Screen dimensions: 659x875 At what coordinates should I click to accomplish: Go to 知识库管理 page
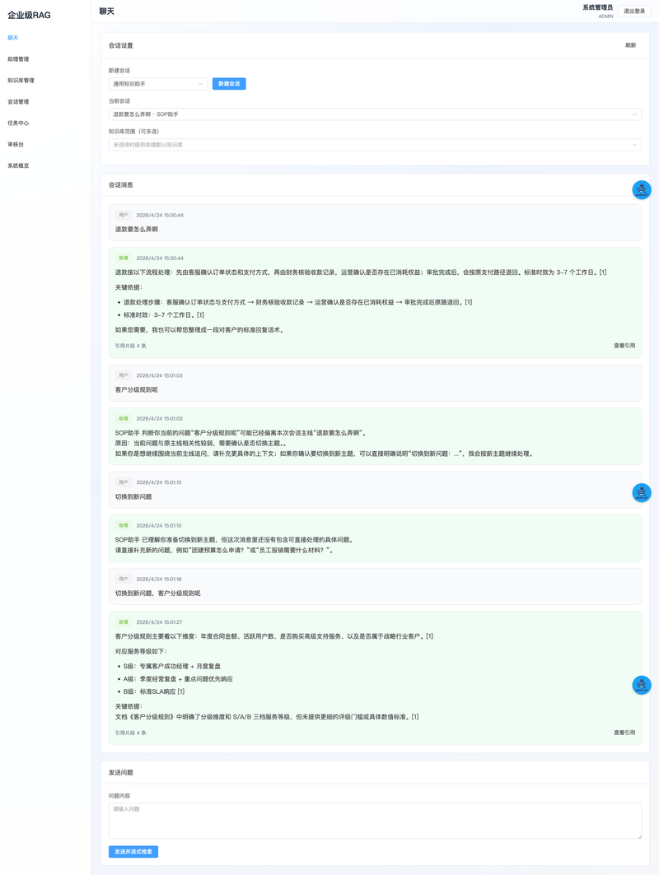click(x=21, y=81)
